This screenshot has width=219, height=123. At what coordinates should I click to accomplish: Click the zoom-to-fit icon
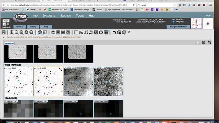26,32
